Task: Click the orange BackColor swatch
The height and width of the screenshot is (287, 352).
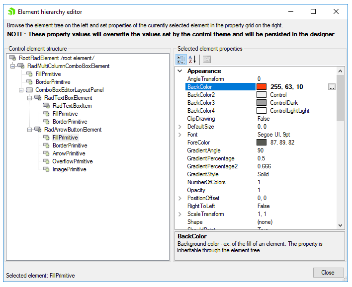Action: pos(262,87)
